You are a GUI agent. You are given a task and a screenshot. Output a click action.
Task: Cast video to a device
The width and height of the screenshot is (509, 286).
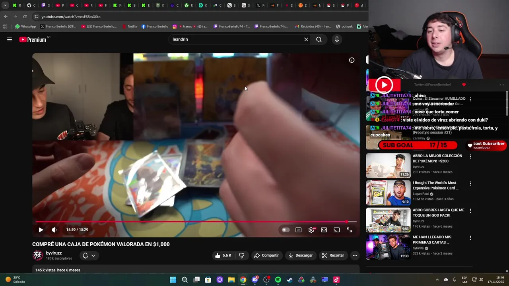coord(337,230)
